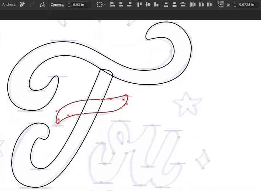Click horizontal distribute right icon
Image resolution: width=261 pixels, height=191 pixels.
click(x=209, y=5)
